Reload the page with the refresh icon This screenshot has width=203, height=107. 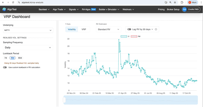(x=13, y=2)
